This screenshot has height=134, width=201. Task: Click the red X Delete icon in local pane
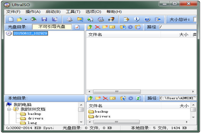(105, 98)
